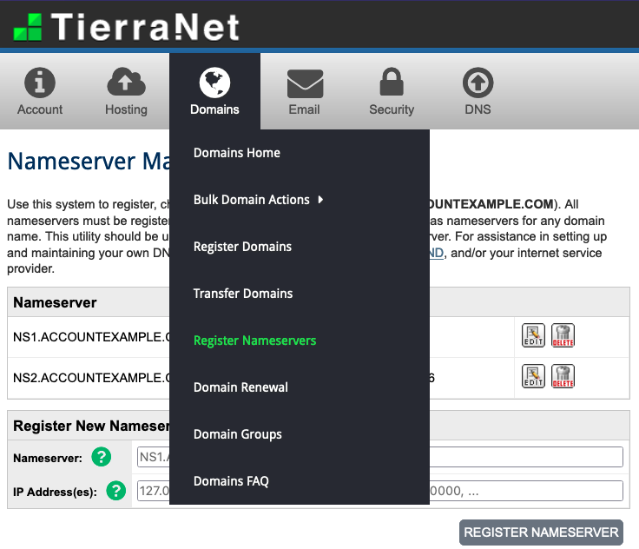Show help for the Nameserver field
Image resolution: width=639 pixels, height=549 pixels.
(x=101, y=457)
